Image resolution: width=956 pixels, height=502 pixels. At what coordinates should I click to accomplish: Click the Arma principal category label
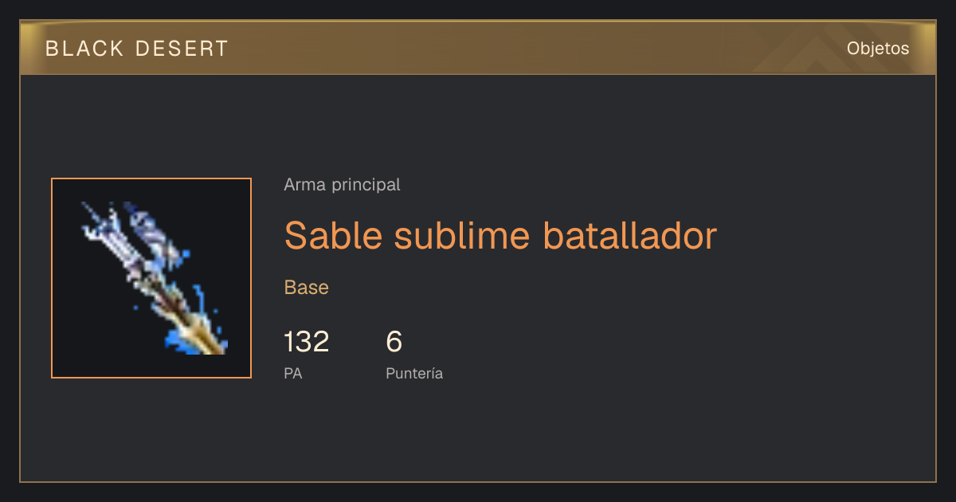click(342, 185)
